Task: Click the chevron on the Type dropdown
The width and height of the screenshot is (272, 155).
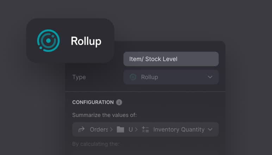Action: (210, 77)
